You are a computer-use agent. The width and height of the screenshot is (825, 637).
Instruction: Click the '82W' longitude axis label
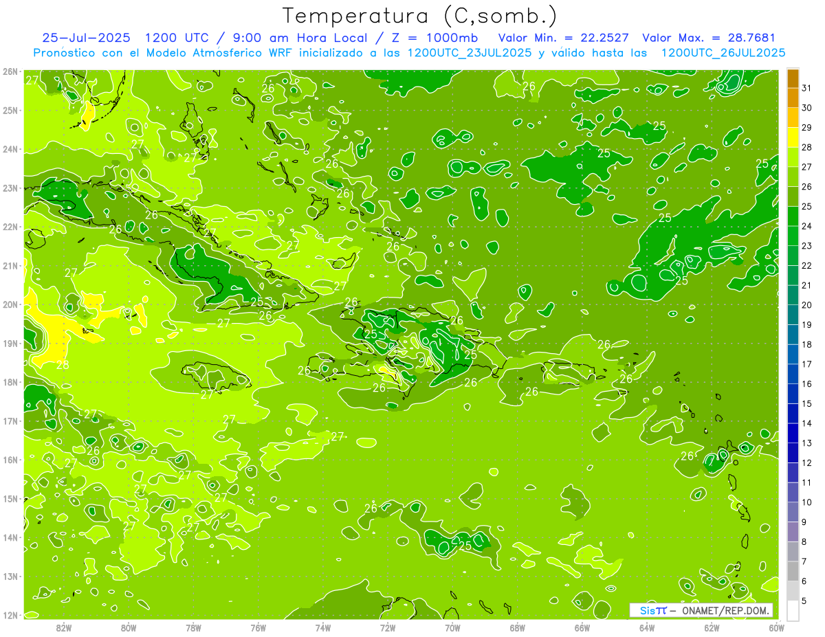coord(64,627)
